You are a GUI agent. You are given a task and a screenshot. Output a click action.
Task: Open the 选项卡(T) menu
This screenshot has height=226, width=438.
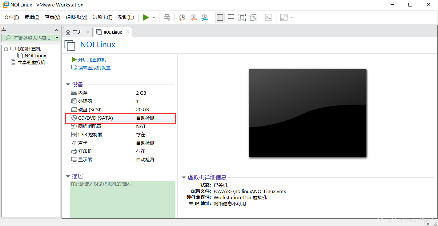pyautogui.click(x=103, y=17)
